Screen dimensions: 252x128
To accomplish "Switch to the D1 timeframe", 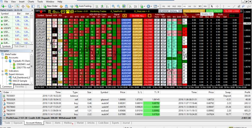I will coord(195,7).
